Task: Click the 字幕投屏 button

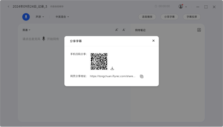Action: pyautogui.click(x=192, y=17)
